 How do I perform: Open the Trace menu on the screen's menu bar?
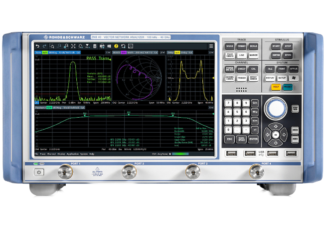pyautogui.click(x=43, y=154)
